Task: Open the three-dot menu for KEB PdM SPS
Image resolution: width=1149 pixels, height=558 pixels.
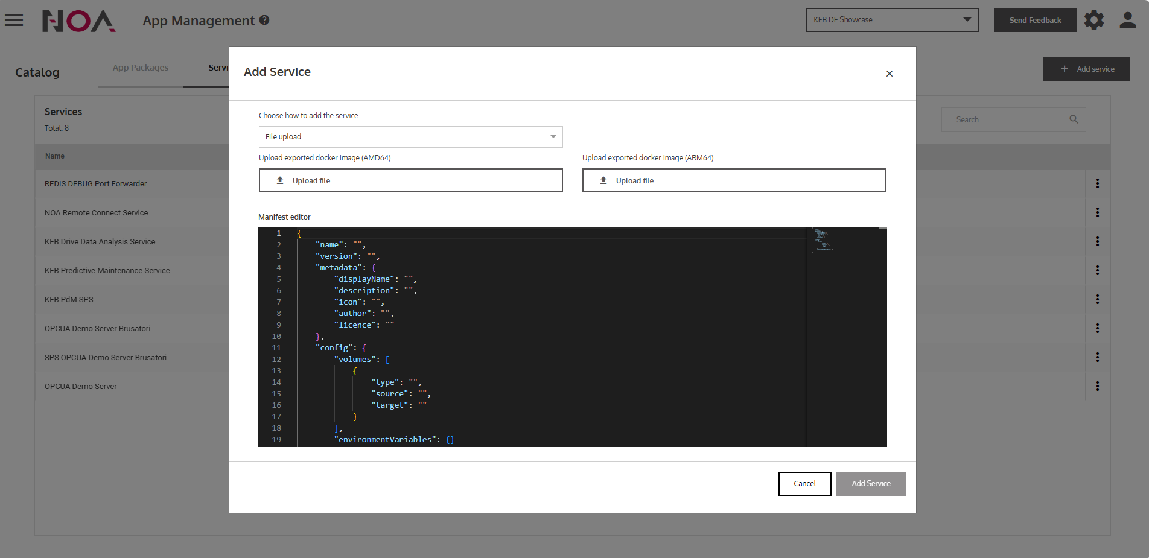Action: pos(1097,299)
